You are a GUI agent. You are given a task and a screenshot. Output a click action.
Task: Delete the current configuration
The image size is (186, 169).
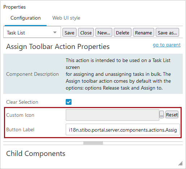[122, 32]
